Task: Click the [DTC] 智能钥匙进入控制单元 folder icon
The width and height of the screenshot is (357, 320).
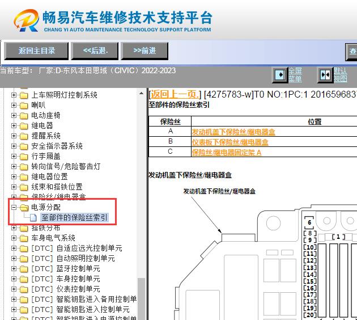Action: coord(24,310)
